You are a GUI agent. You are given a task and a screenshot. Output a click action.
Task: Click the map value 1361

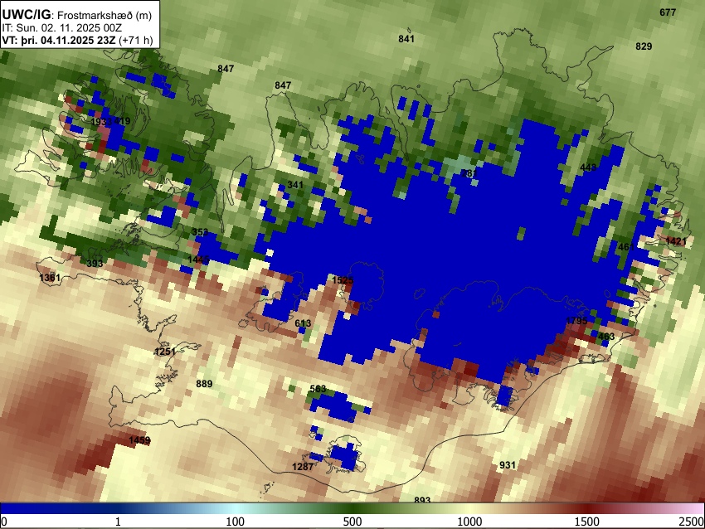pos(50,278)
